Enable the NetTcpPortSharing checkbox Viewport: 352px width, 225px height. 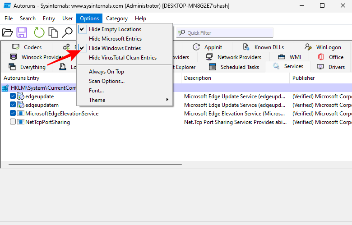pyautogui.click(x=13, y=122)
